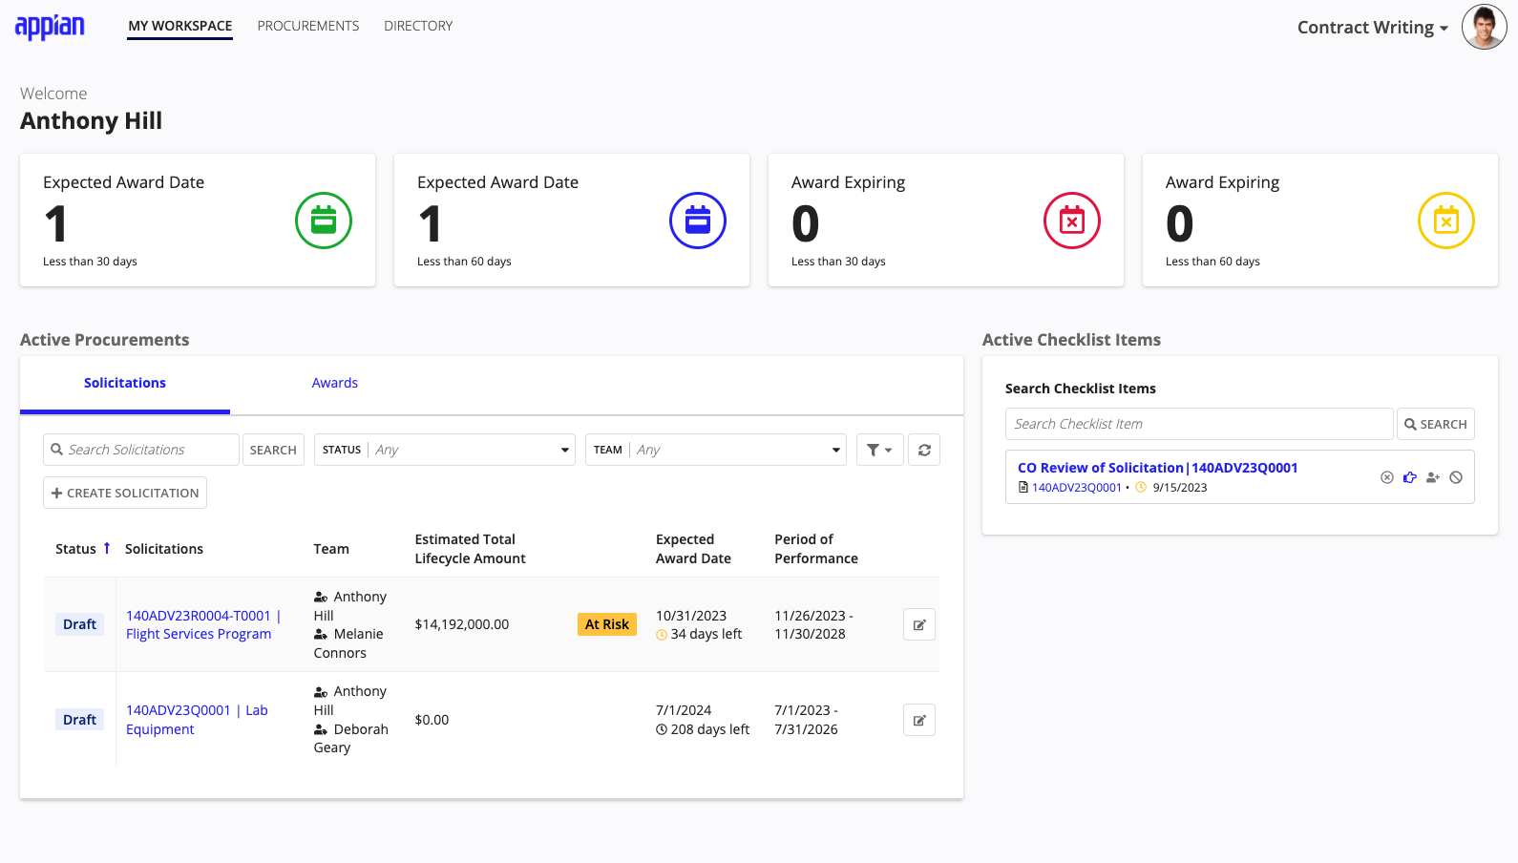This screenshot has width=1518, height=863.
Task: Click the Estimated Total Lifecycle Amount header
Action: pos(471,549)
